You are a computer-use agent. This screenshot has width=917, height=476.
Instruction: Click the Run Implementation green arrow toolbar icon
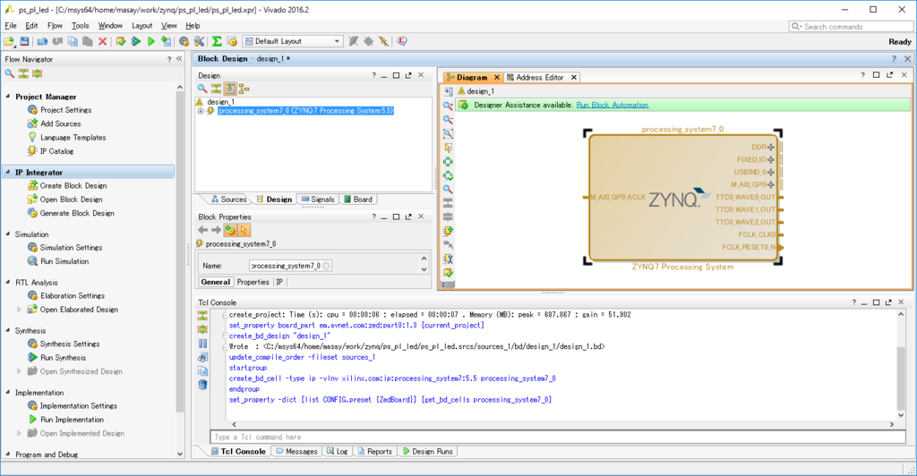(150, 41)
